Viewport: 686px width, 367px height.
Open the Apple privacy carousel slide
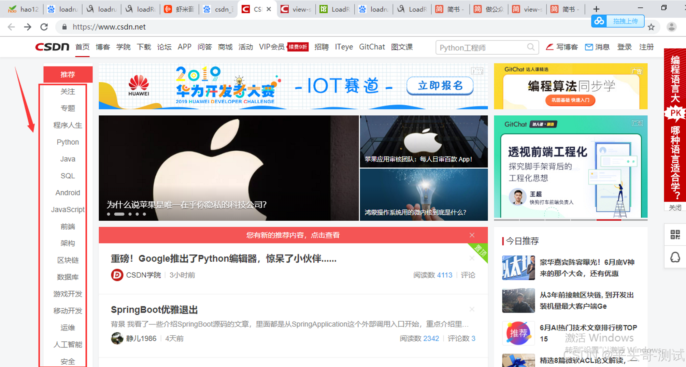tap(229, 168)
